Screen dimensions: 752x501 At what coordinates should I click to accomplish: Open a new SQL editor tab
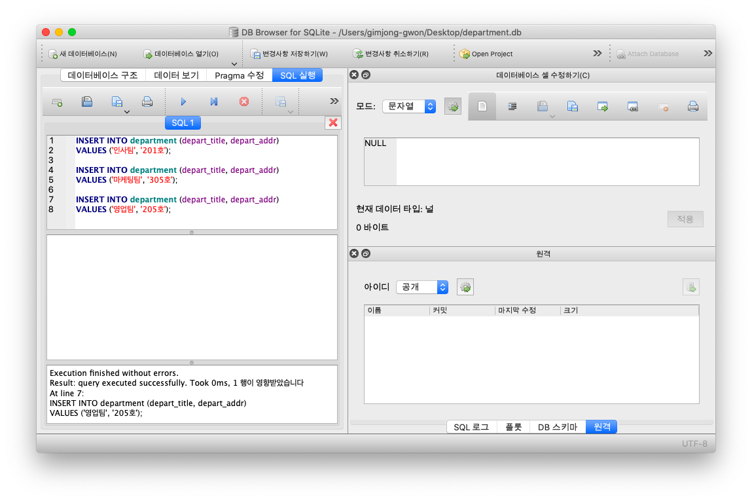click(57, 102)
